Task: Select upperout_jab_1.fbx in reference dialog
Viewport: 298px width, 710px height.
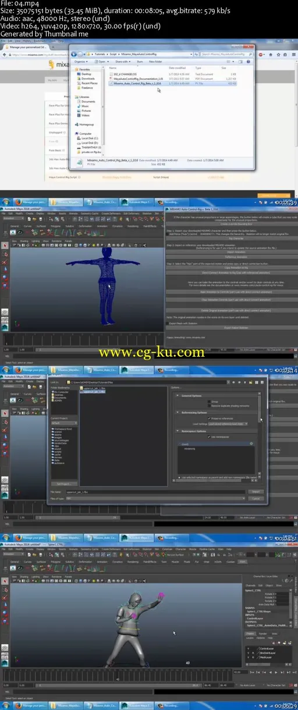Action: pyautogui.click(x=93, y=391)
